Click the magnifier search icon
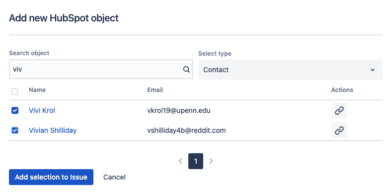Screen dimensions: 392x193 coord(186,69)
